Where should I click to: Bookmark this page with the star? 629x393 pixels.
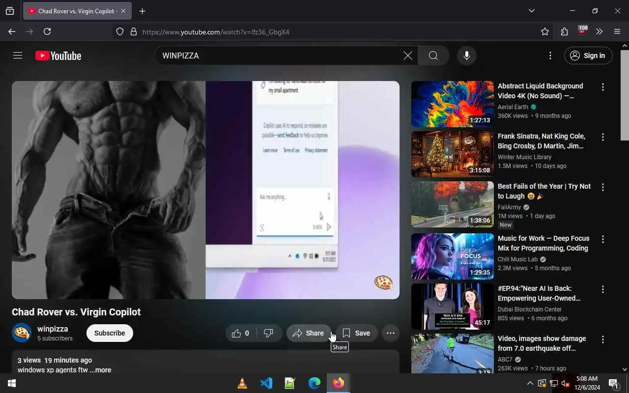pos(544,31)
